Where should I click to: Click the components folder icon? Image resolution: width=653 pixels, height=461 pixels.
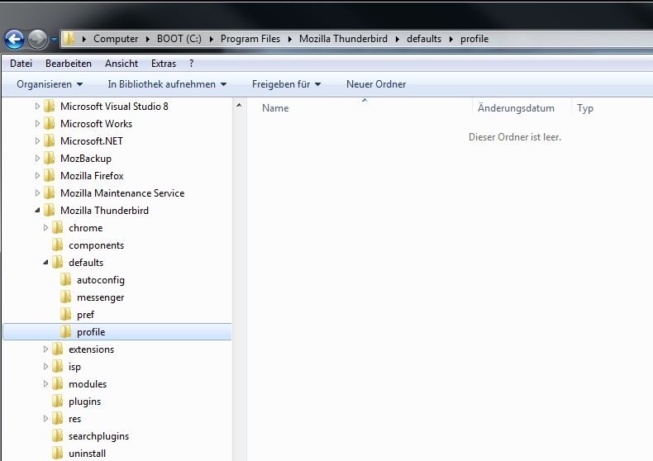click(x=58, y=245)
